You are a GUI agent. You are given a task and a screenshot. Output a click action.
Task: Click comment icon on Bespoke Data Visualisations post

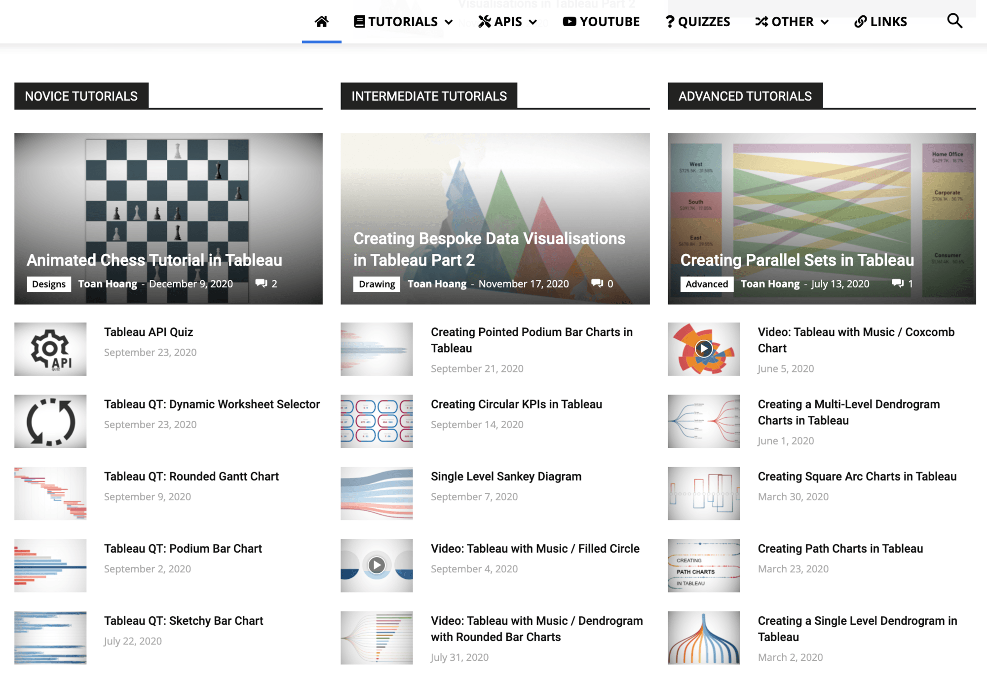[597, 283]
